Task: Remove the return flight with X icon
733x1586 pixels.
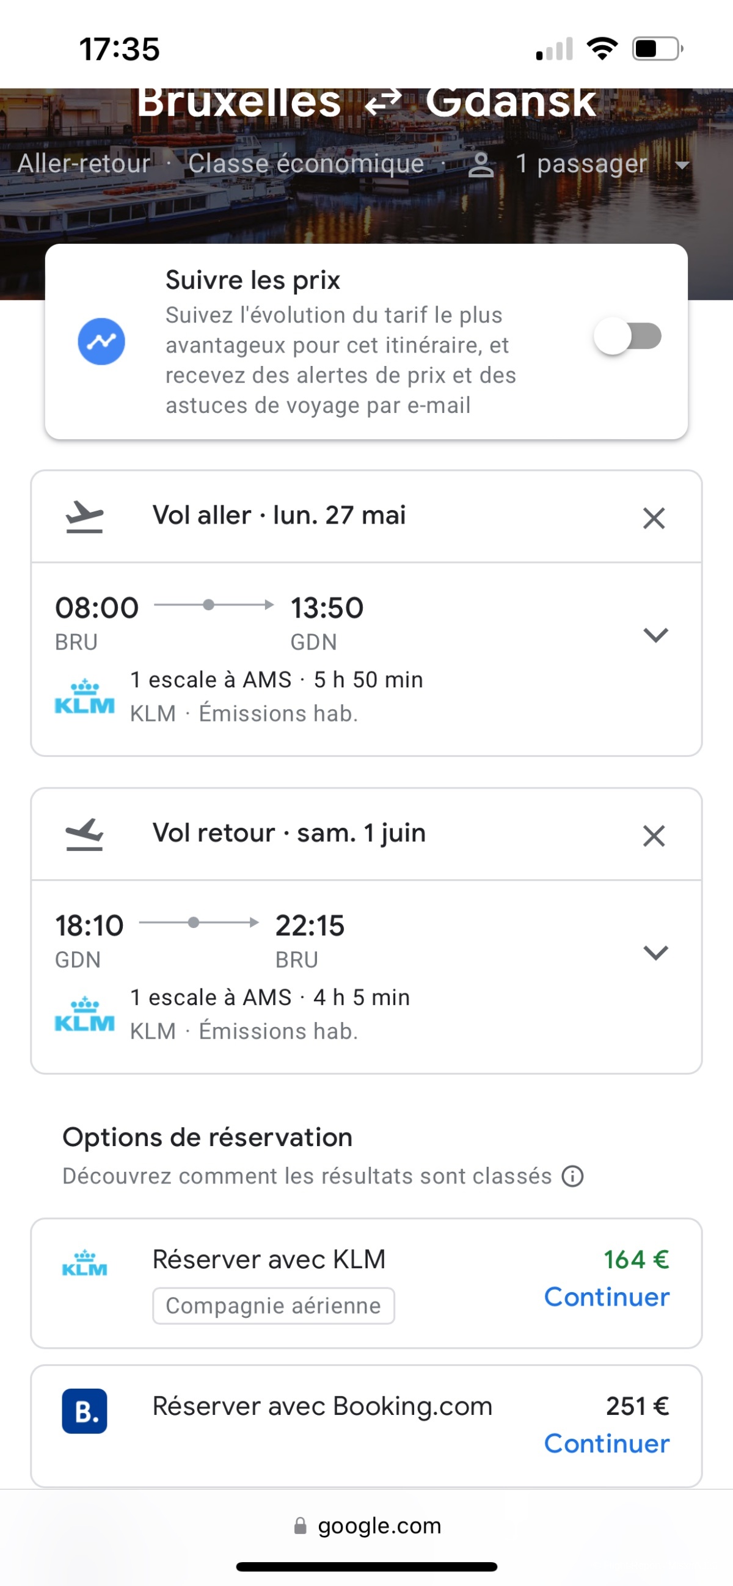Action: click(654, 836)
